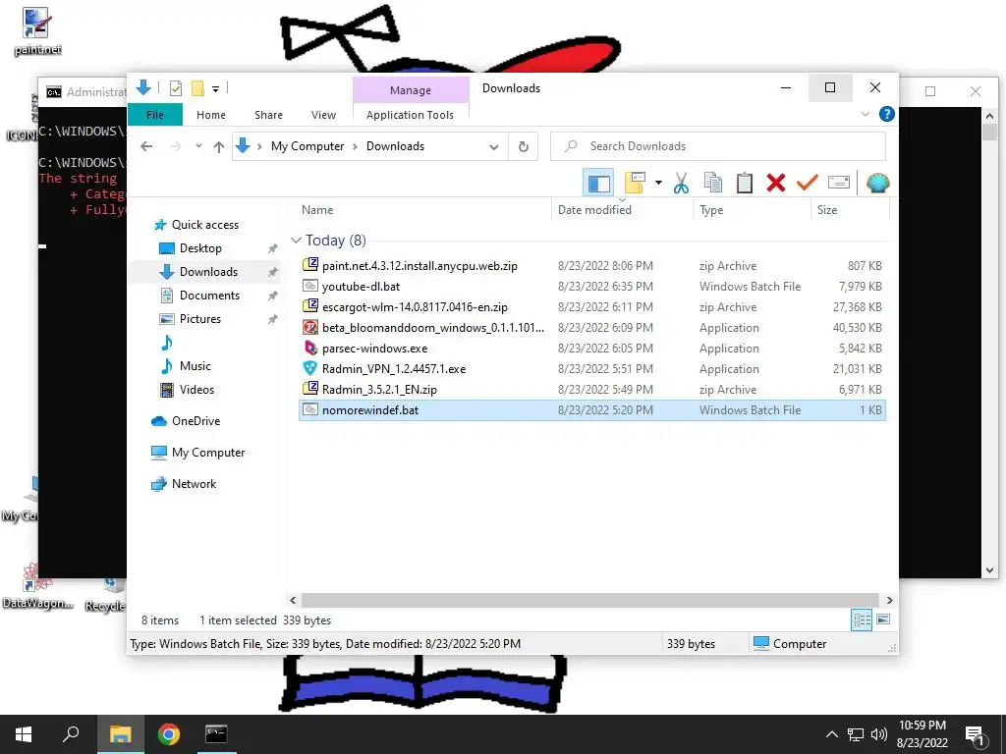Click Properties icon in quick access toolbar
1006x754 pixels.
[175, 88]
